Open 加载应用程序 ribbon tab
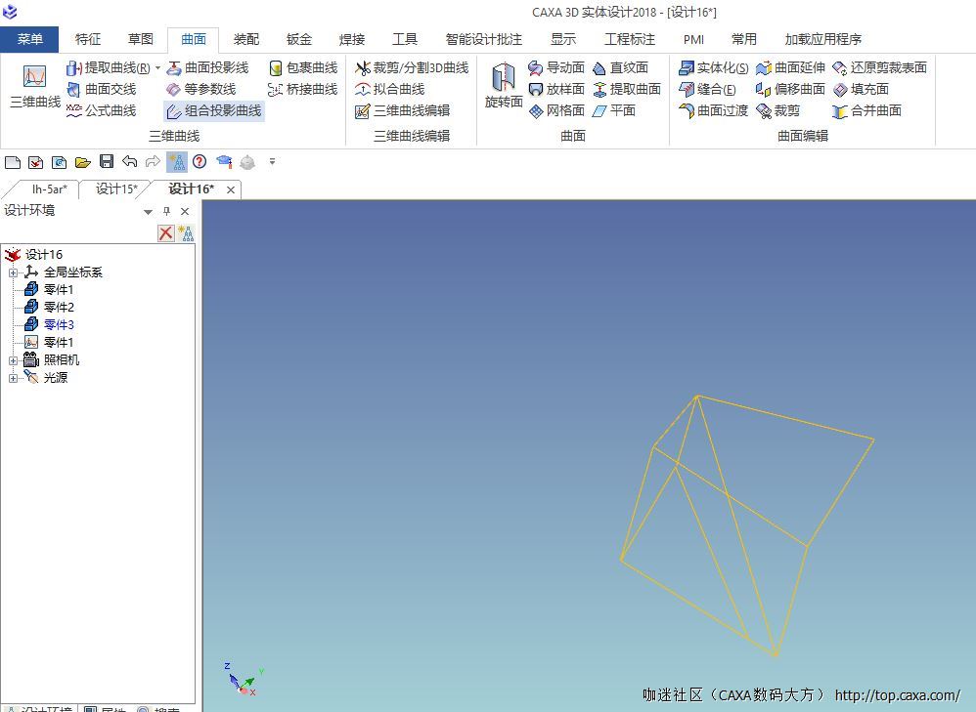The width and height of the screenshot is (976, 712). 822,39
